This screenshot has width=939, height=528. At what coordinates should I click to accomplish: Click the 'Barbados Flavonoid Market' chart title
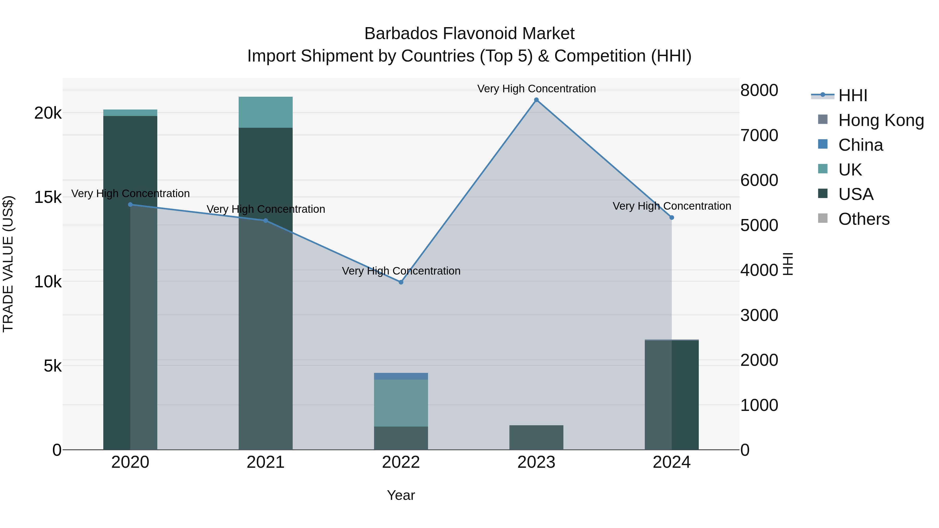[x=469, y=34]
